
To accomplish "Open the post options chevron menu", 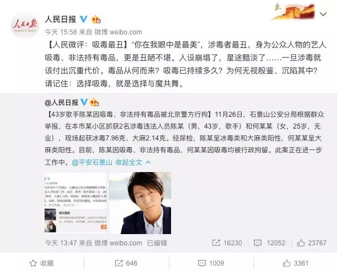I will click(323, 14).
